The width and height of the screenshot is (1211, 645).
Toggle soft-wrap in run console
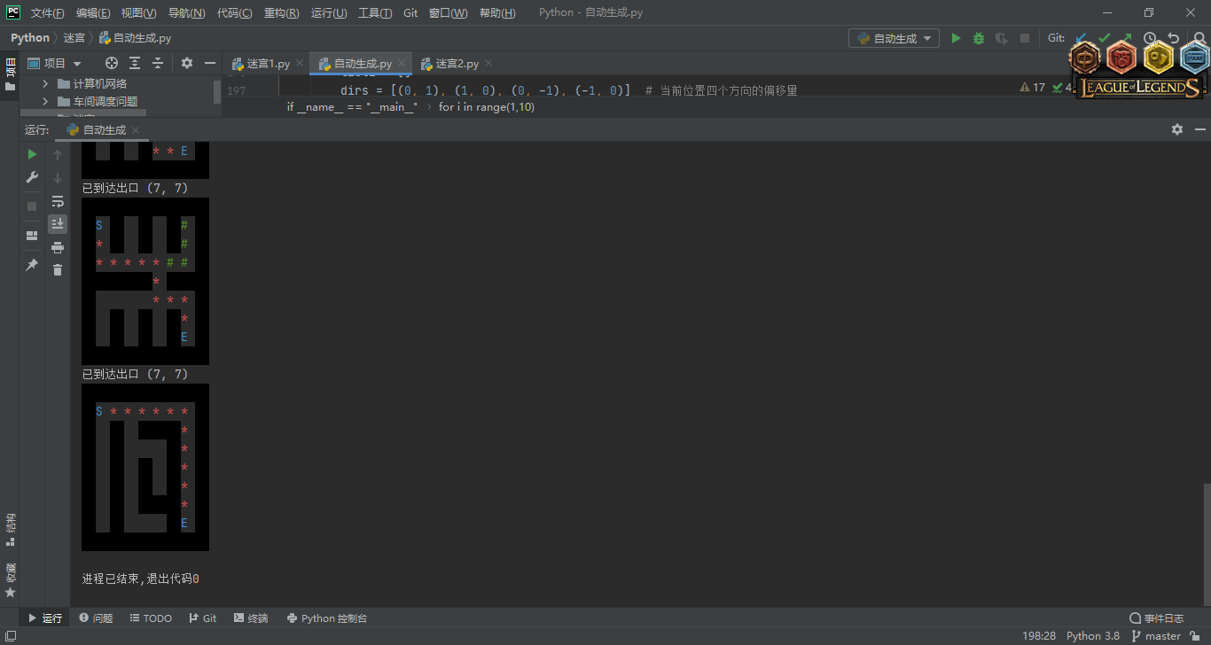pyautogui.click(x=58, y=201)
